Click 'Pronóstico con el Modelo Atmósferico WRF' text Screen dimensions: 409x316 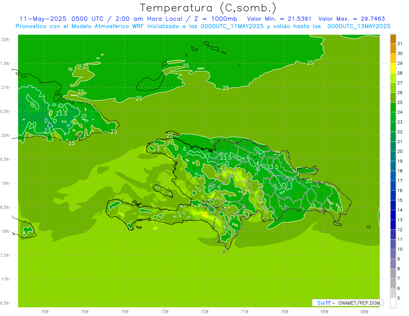[x=80, y=26]
